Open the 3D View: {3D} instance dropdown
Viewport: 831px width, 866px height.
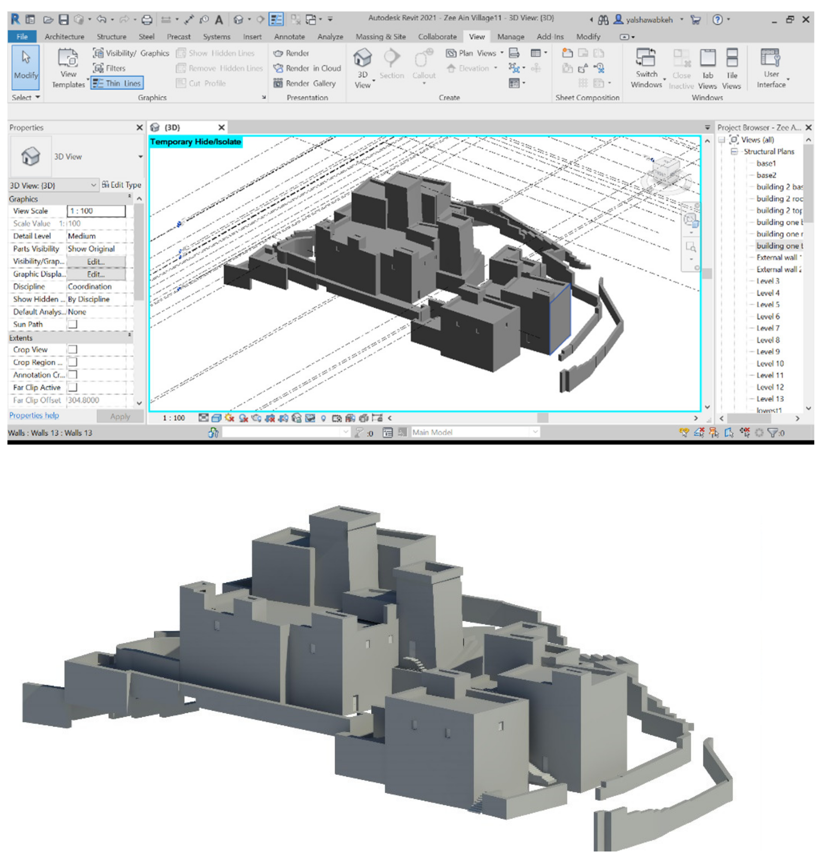[x=93, y=185]
